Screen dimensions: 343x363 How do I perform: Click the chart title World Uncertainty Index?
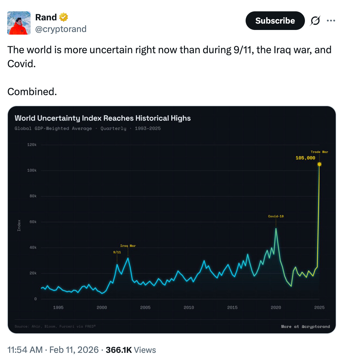103,118
